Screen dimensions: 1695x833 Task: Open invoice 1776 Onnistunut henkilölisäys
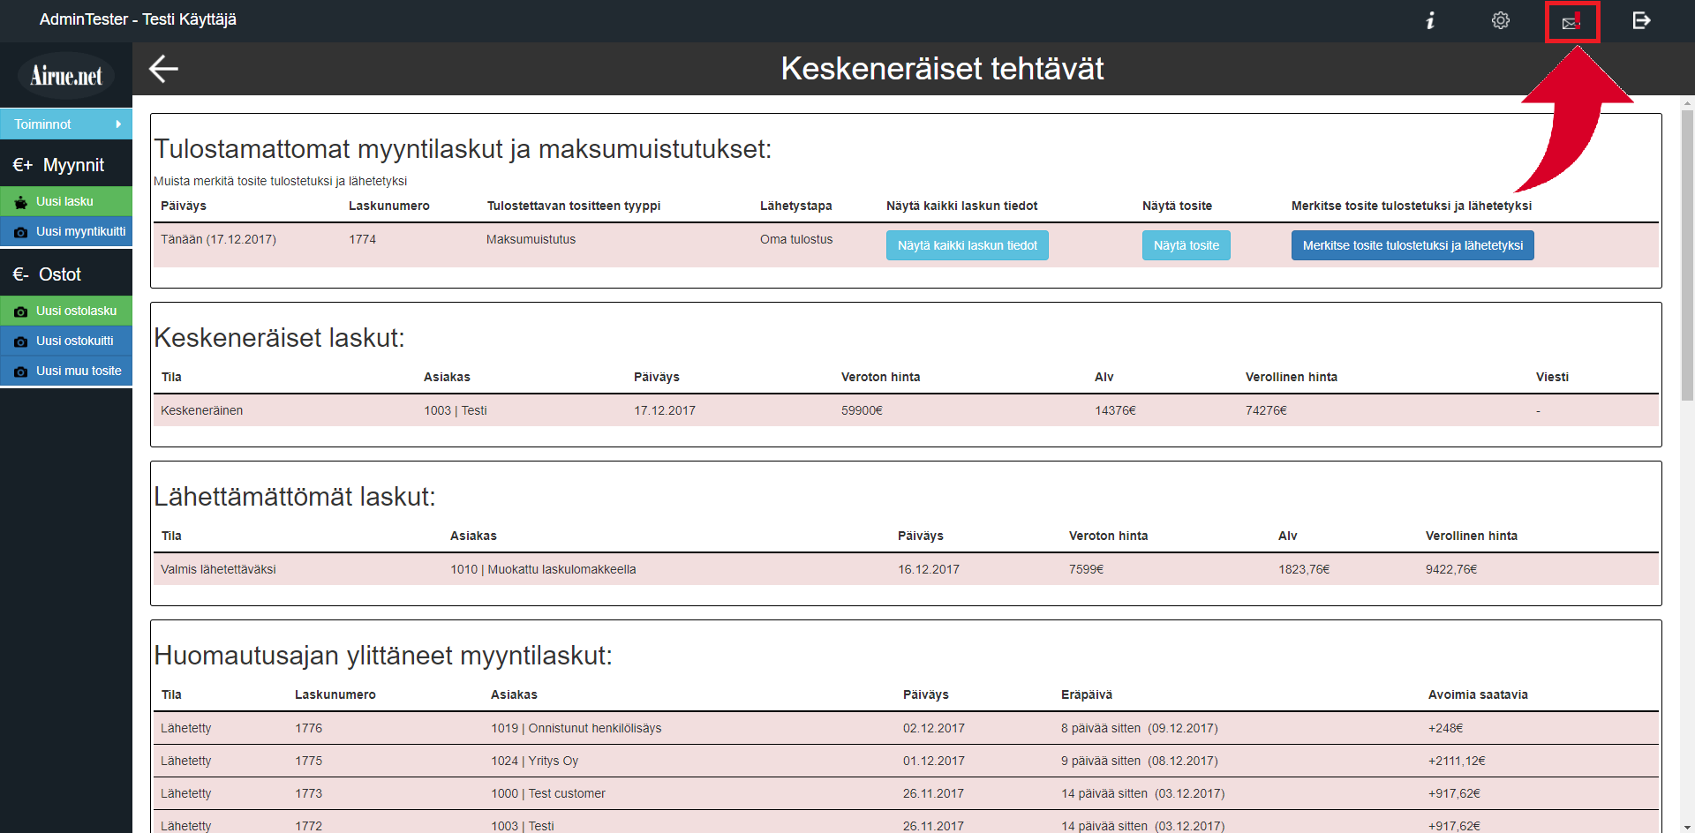click(906, 728)
